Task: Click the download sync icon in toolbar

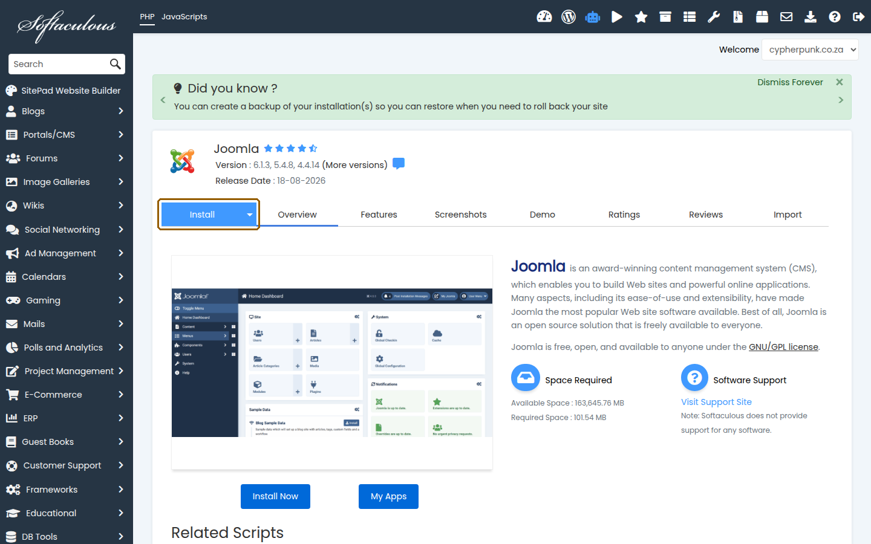Action: pos(811,17)
